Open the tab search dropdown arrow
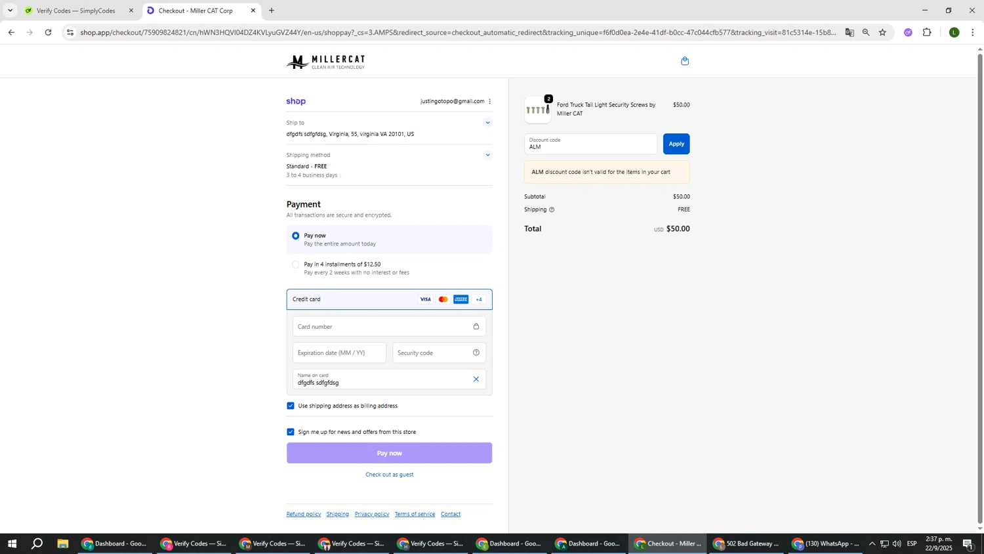This screenshot has height=554, width=984. pos(10,11)
